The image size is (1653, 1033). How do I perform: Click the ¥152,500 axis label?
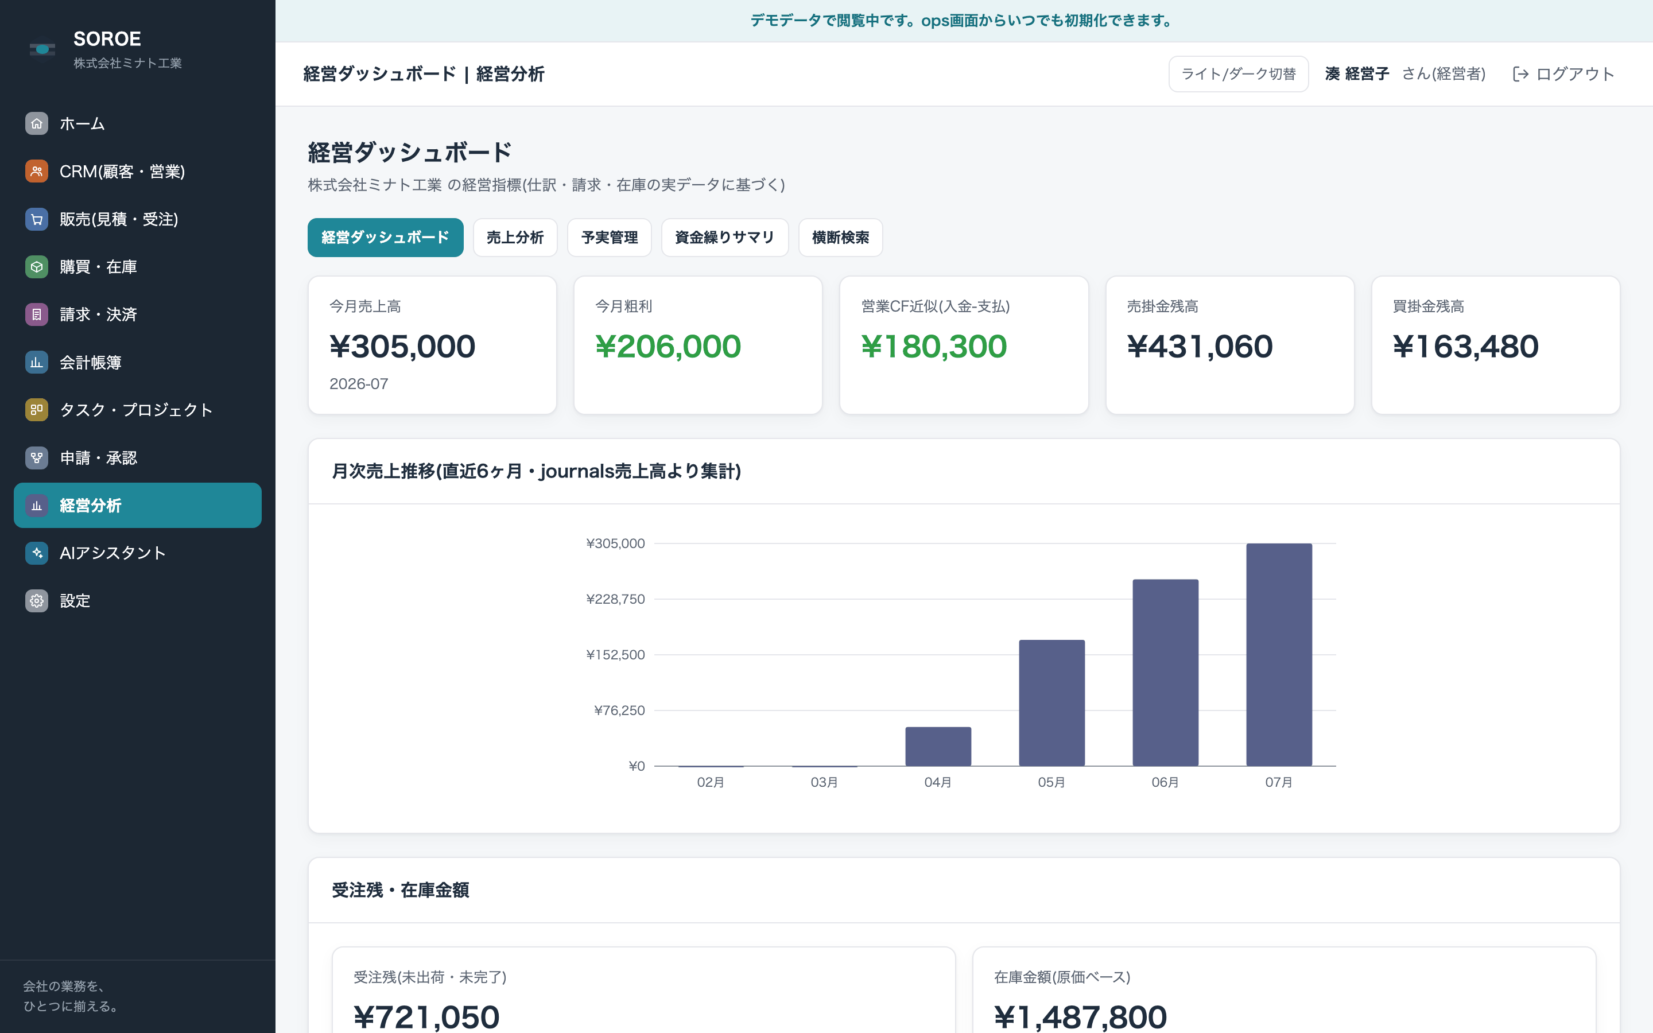pos(615,654)
